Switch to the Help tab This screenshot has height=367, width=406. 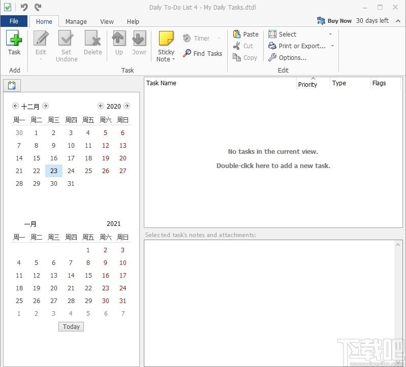133,21
